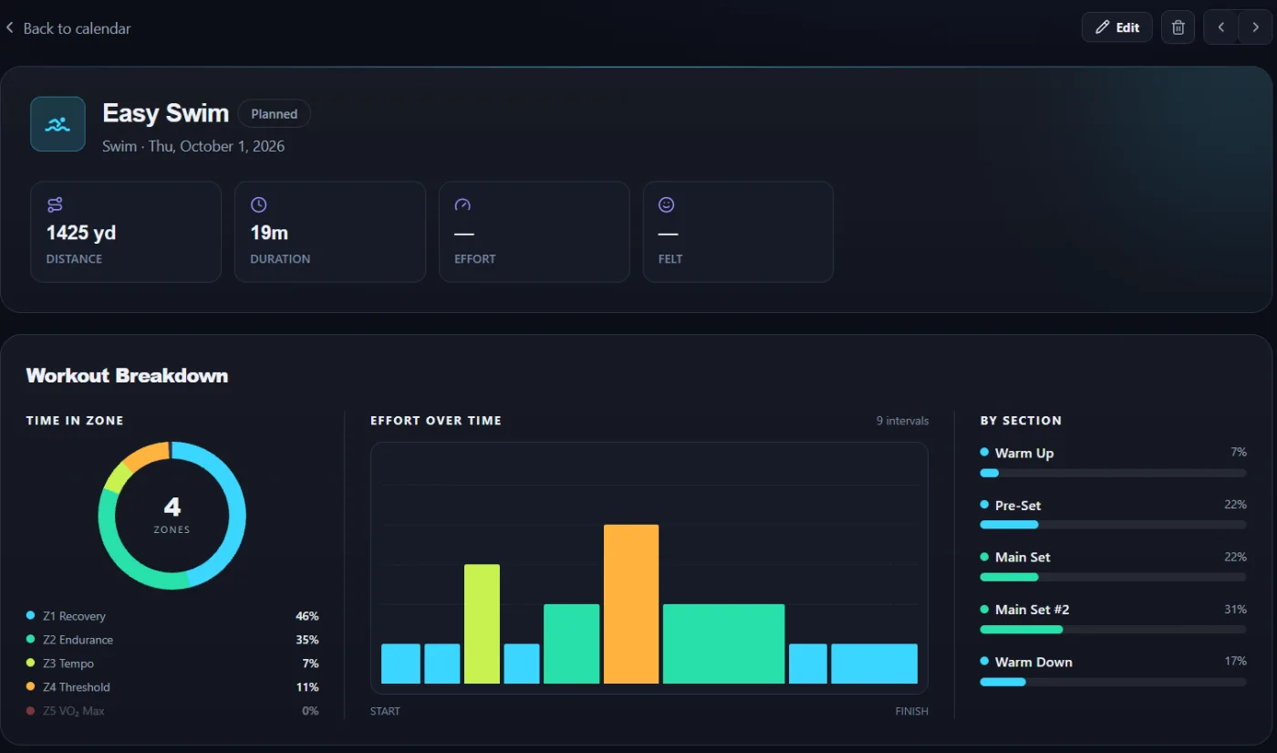The image size is (1277, 753).
Task: Open Edit for the workout
Action: click(x=1117, y=27)
